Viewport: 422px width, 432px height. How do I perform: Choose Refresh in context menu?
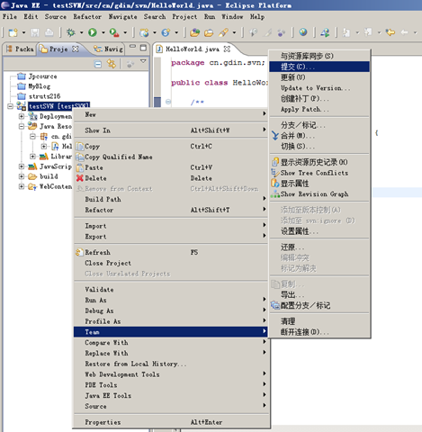(x=170, y=252)
